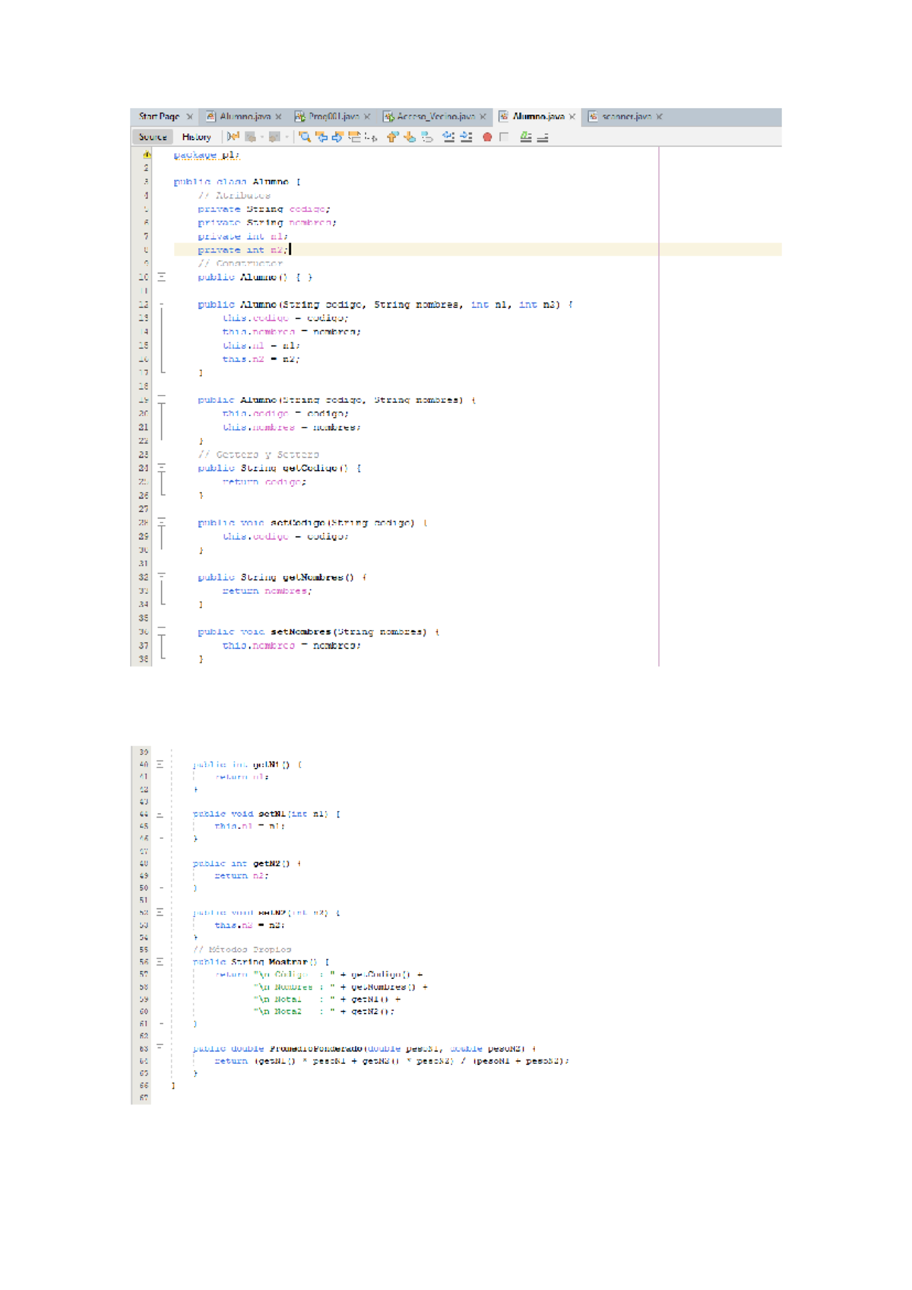Toggle highlight search in the editor toolbar
This screenshot has height=1290, width=912.
354,137
